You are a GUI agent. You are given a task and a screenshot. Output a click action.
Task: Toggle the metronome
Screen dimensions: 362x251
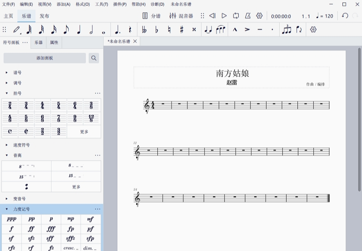(247, 16)
